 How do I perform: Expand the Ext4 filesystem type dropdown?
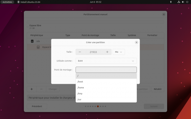[x=106, y=61]
